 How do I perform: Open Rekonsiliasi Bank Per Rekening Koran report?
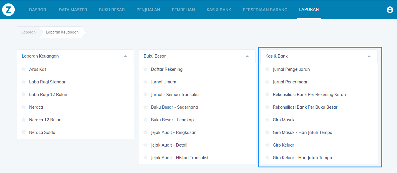point(309,95)
